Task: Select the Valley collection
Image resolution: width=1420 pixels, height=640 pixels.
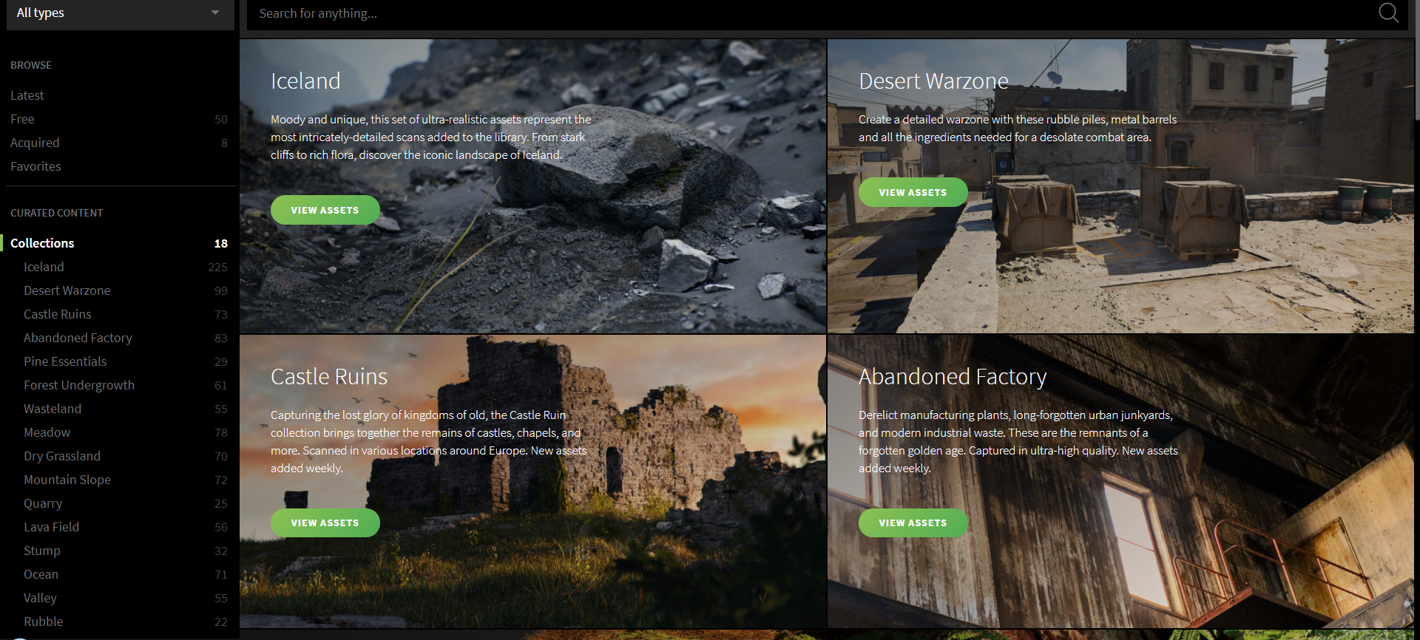Action: tap(40, 598)
